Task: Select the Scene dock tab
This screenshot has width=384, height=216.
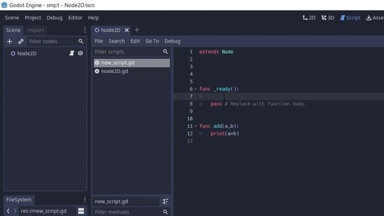Action: (x=13, y=30)
